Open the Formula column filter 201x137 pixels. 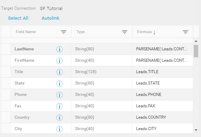186,32
